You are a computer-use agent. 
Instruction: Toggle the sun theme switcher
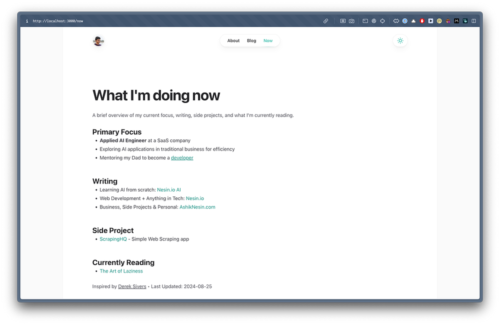click(x=400, y=41)
